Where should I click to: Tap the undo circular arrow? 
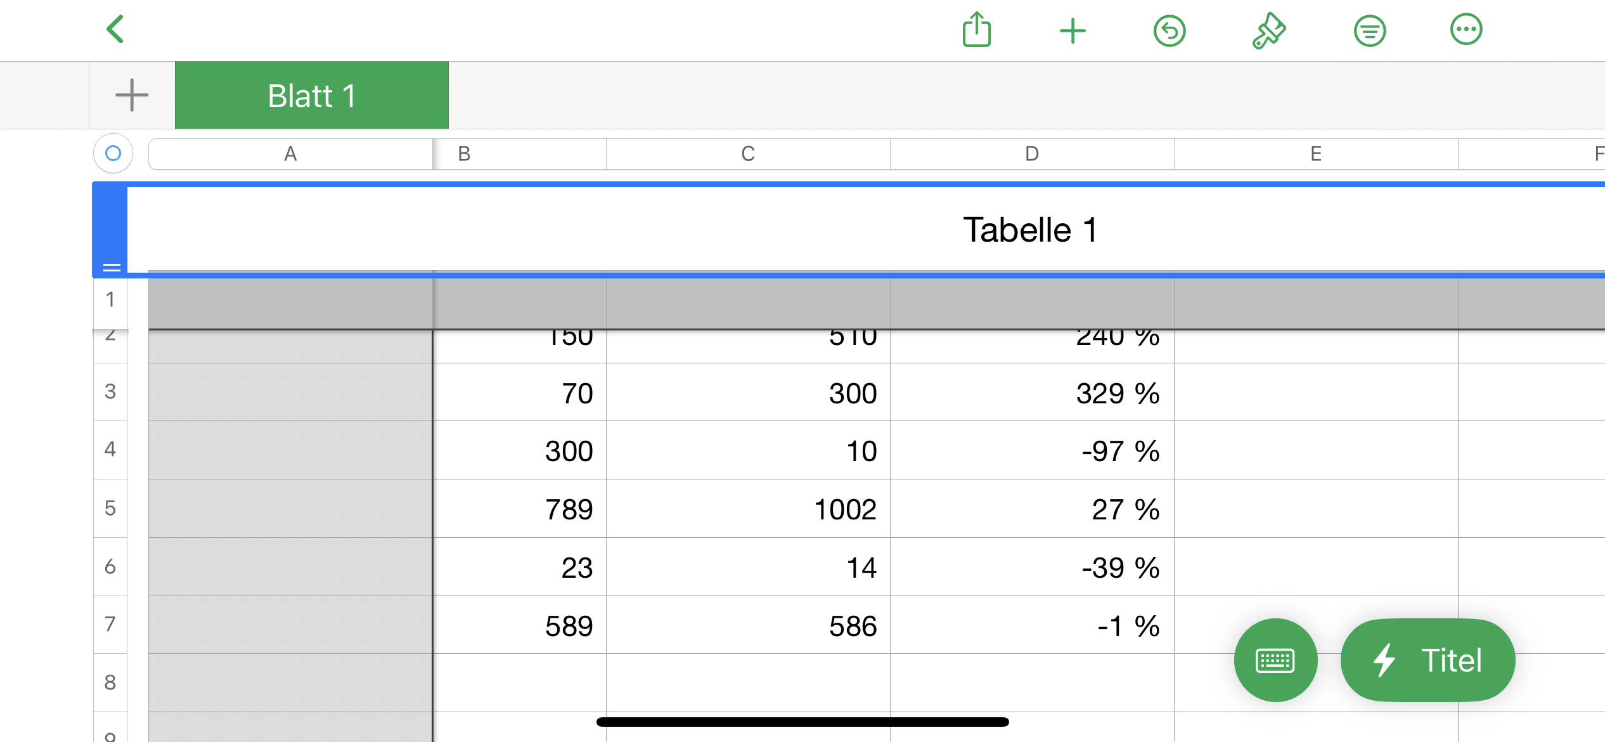[1170, 30]
